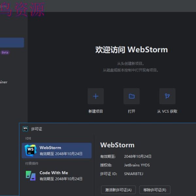Click the WS icon in license dialog title
196x196 pixels.
[x=25, y=129]
